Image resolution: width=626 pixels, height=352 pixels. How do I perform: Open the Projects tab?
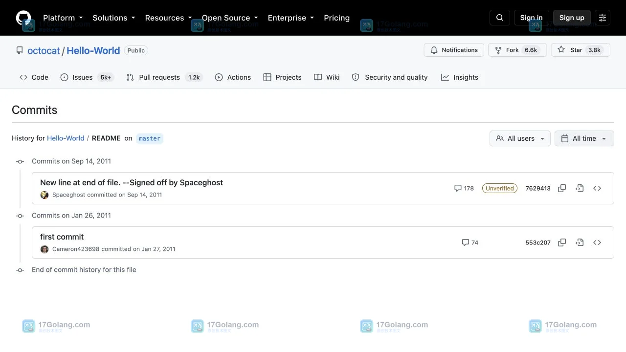pyautogui.click(x=282, y=77)
